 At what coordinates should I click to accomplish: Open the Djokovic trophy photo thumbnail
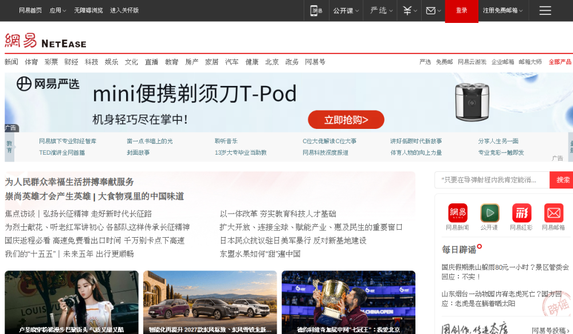tap(348, 302)
